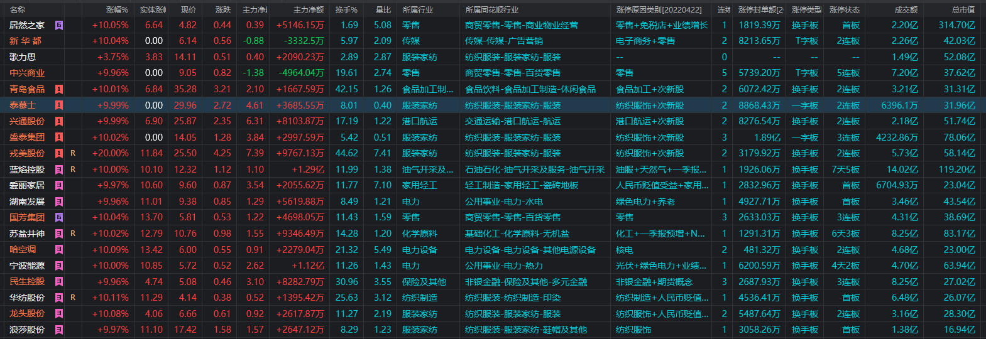Click the 电子商务+零售 reason cell
Image resolution: width=986 pixels, height=339 pixels.
(645, 41)
